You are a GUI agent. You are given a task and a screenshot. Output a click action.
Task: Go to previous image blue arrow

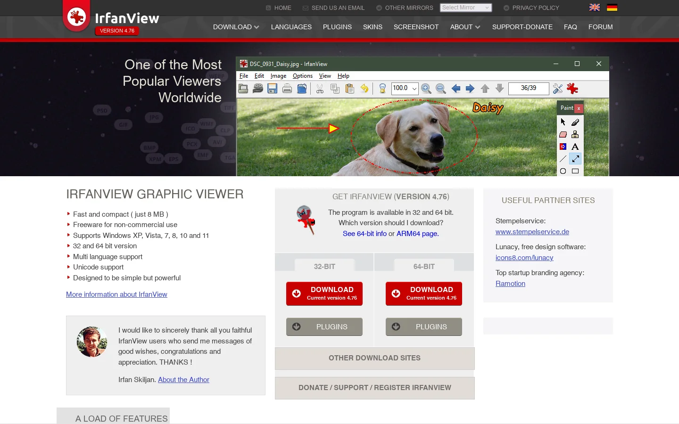(456, 89)
